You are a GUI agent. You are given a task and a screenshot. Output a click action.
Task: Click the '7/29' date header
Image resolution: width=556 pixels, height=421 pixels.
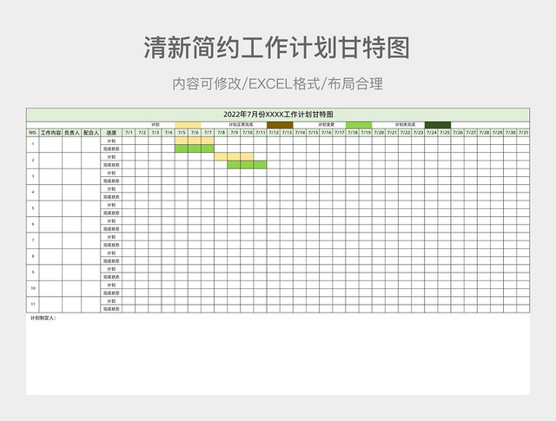(497, 133)
